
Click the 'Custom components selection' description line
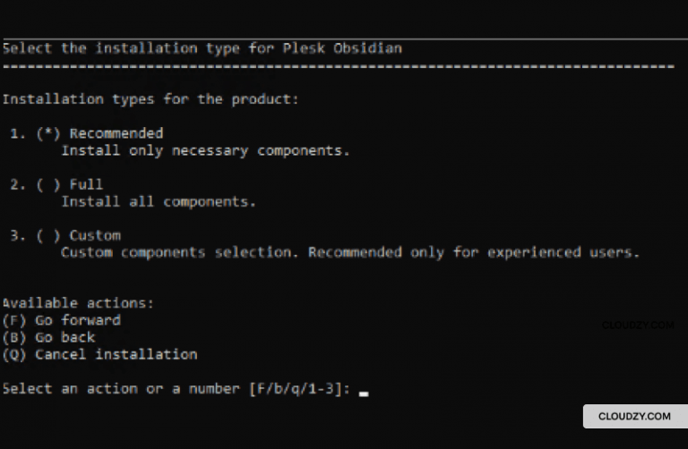(x=350, y=253)
